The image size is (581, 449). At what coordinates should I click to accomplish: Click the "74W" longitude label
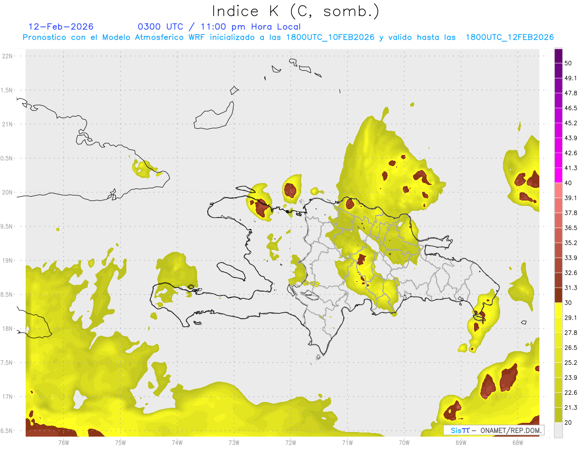tap(177, 442)
